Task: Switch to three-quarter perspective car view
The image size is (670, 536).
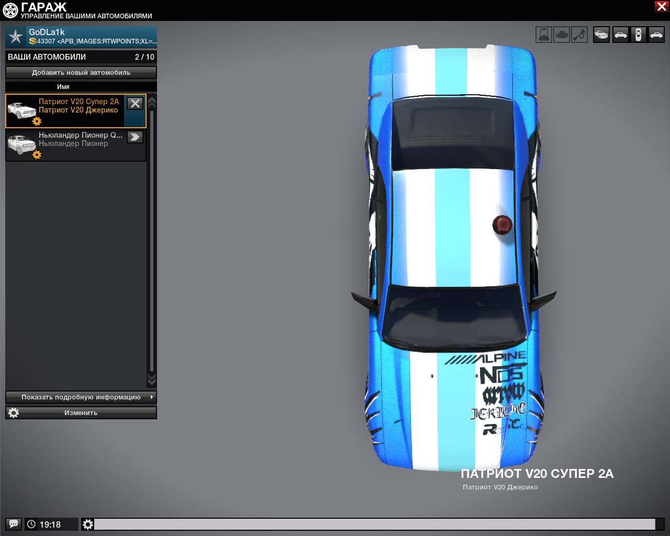Action: [601, 35]
